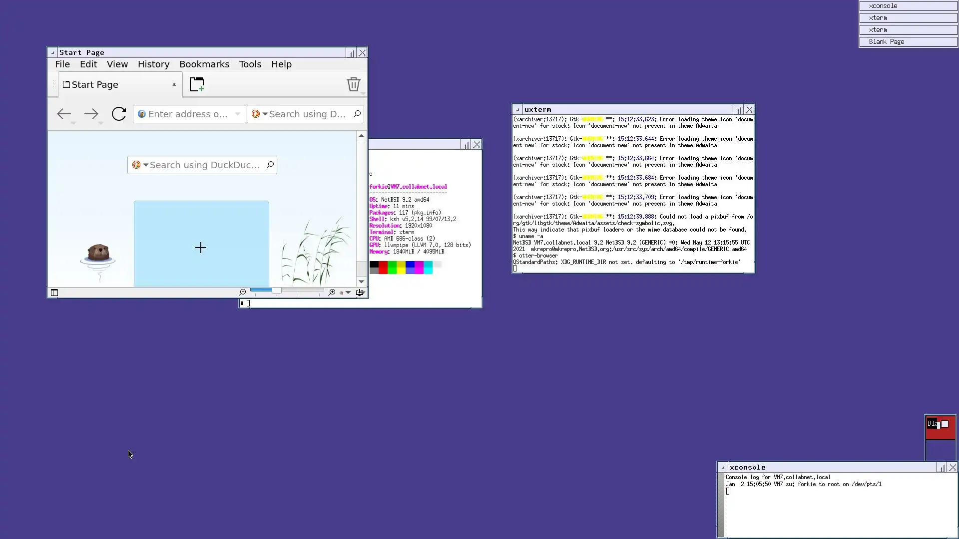Click the search magnifier in the toolbar search box
The image size is (959, 539).
(357, 114)
